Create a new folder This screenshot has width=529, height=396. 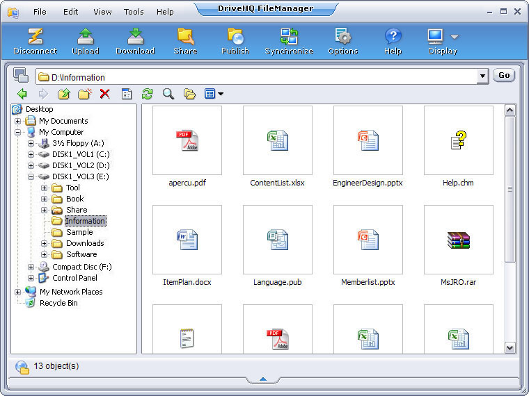coord(85,94)
